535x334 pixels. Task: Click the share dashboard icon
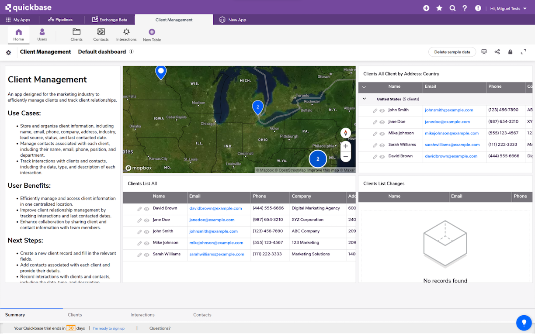point(497,52)
